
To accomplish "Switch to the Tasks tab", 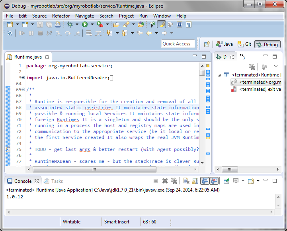I will coord(53,181).
